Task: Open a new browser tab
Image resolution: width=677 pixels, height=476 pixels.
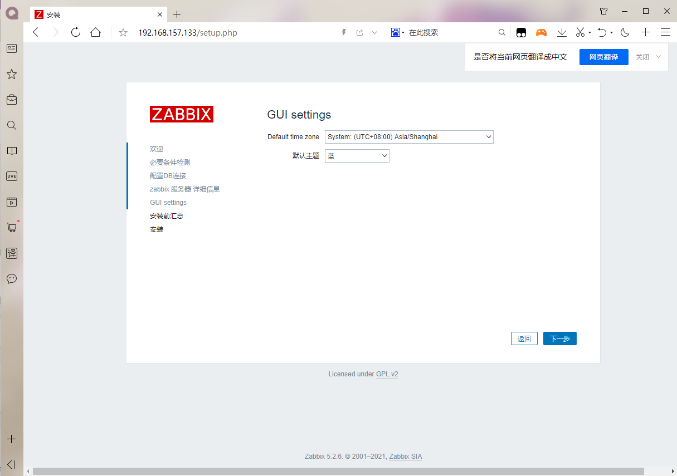Action: pyautogui.click(x=177, y=14)
